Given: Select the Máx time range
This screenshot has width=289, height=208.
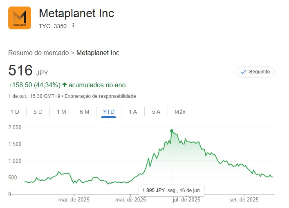Looking at the screenshot, I should point(180,112).
